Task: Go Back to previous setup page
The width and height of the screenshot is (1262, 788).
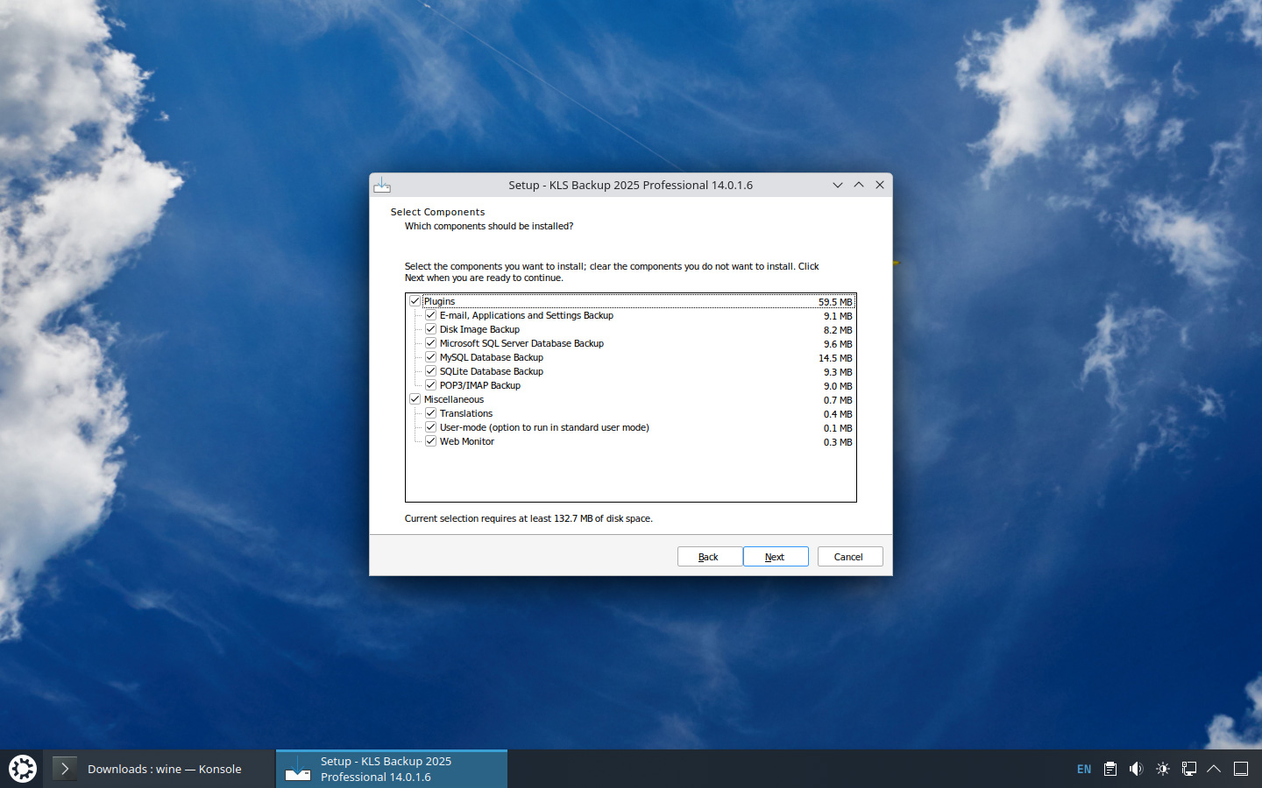Action: click(x=710, y=557)
